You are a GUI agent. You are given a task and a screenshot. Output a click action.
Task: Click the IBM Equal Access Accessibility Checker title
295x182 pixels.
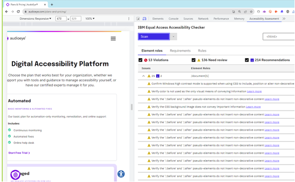tap(171, 28)
